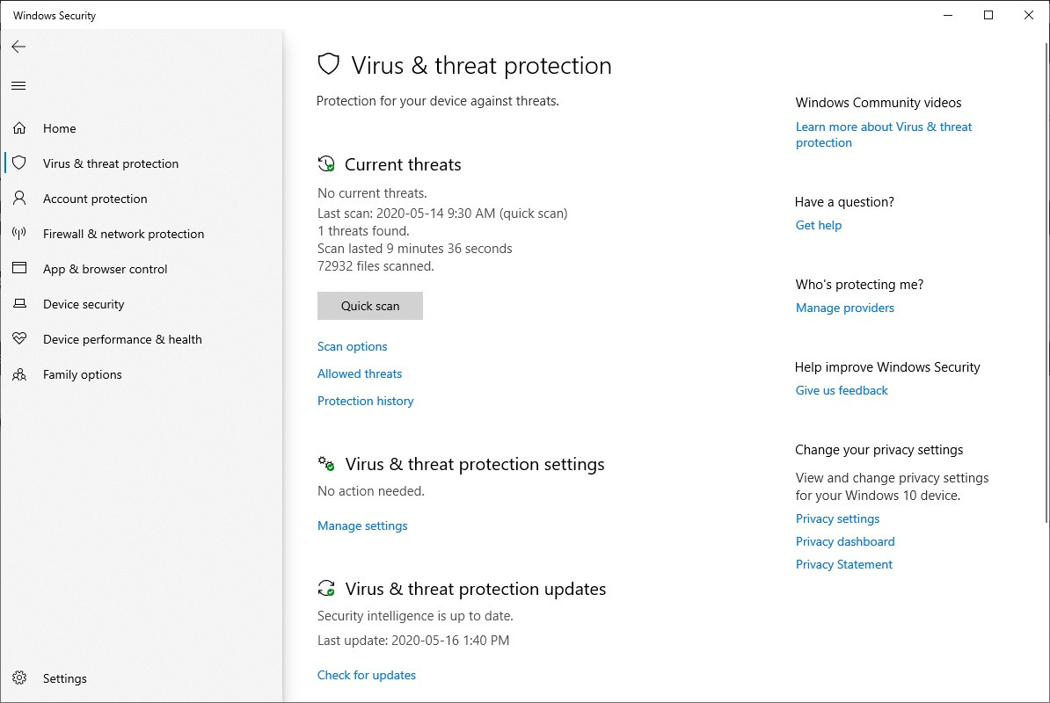
Task: Click '1 threats found.' text
Action: [x=363, y=231]
